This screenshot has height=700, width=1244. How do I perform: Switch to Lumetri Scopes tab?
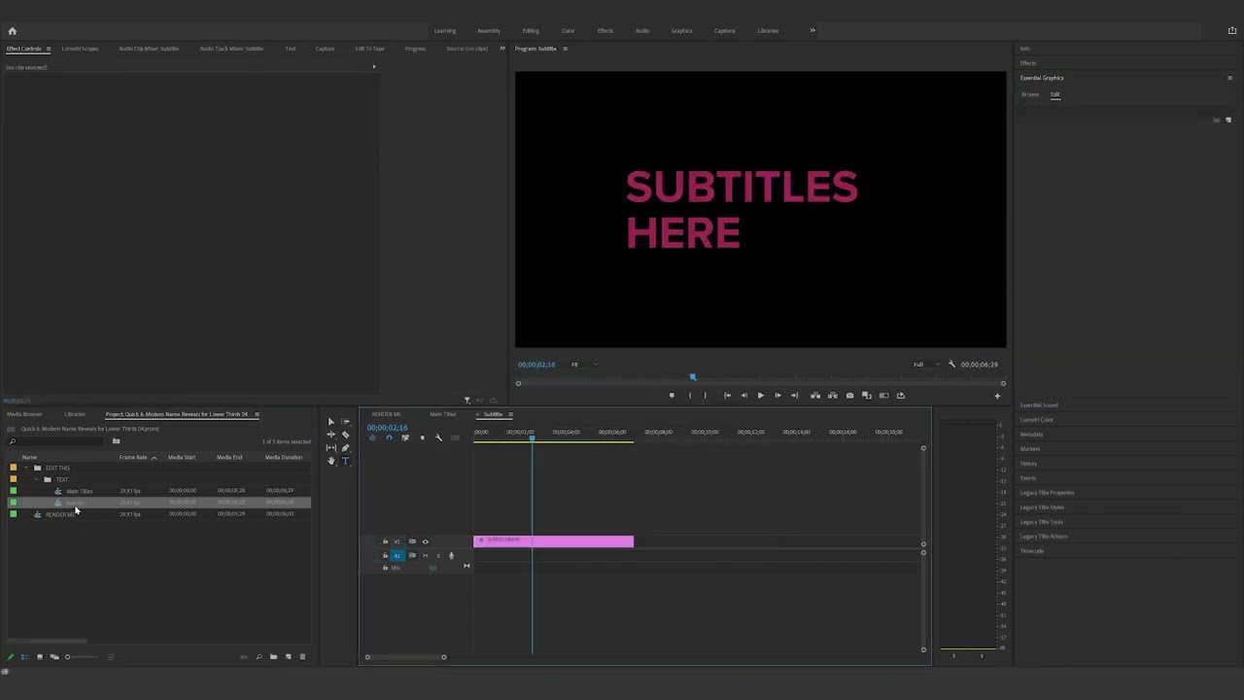tap(80, 49)
